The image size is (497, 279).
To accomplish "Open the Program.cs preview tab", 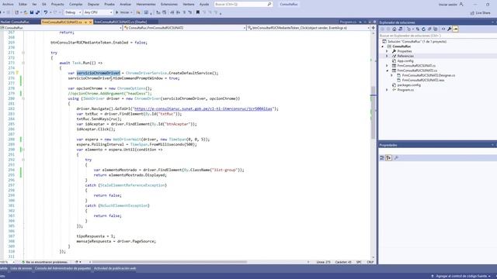I will coord(348,22).
